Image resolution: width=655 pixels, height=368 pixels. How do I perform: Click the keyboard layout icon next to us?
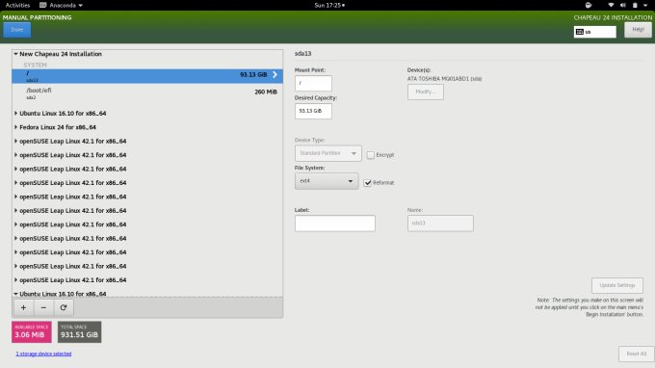click(x=580, y=32)
